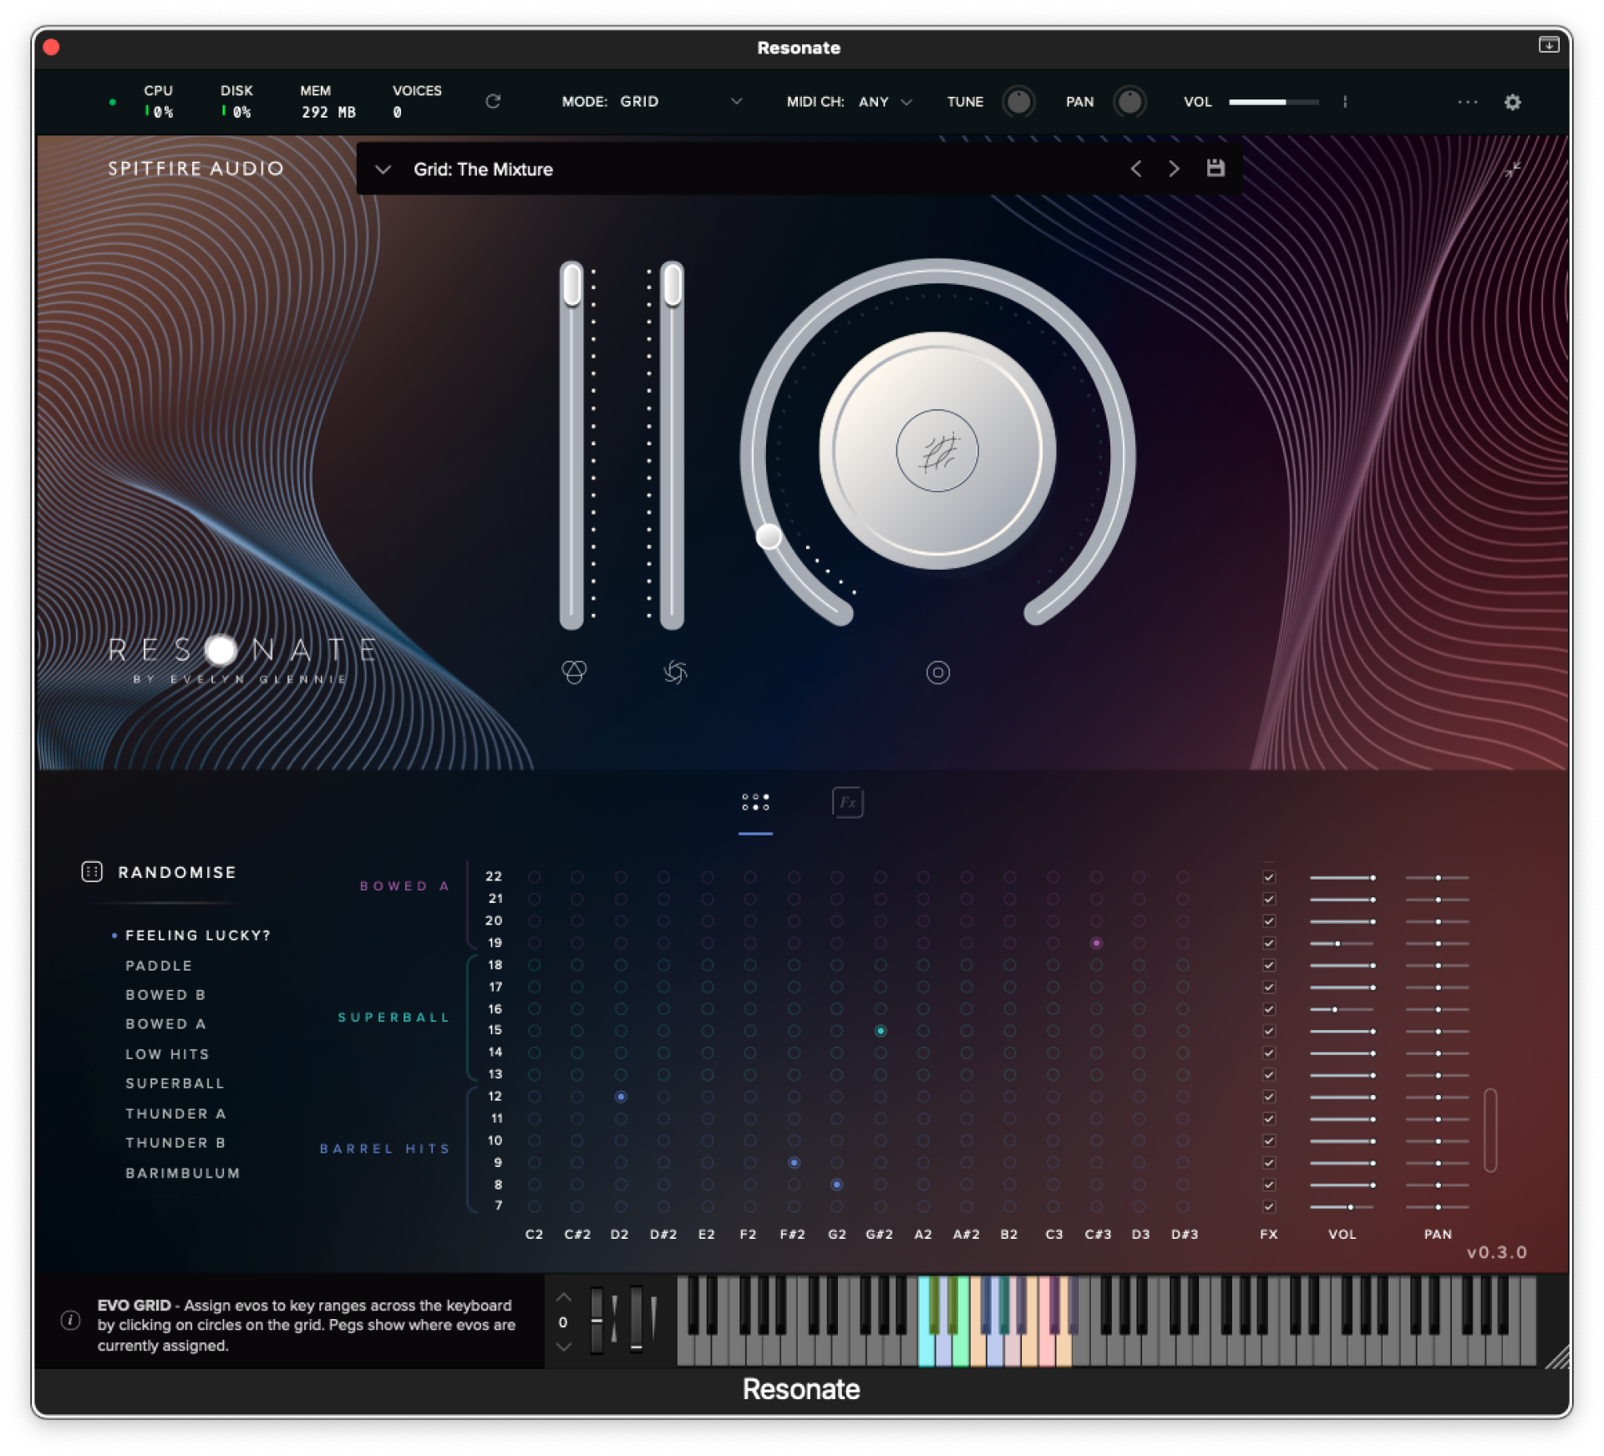Toggle the FX checkbox for row 7
The width and height of the screenshot is (1604, 1456).
pos(1269,1206)
